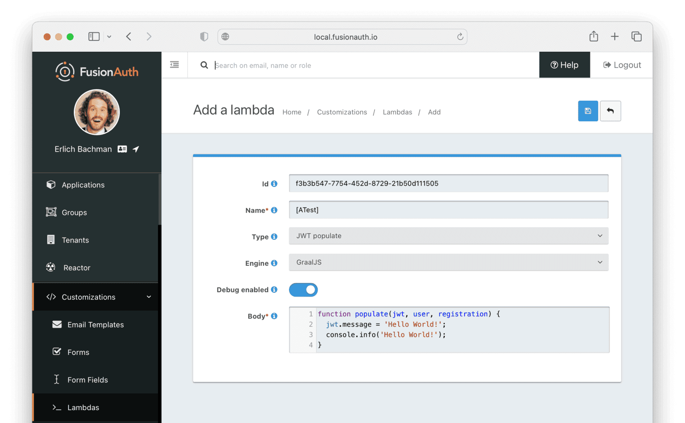Click the Help button
Viewport: 685px width, 423px height.
pos(564,65)
